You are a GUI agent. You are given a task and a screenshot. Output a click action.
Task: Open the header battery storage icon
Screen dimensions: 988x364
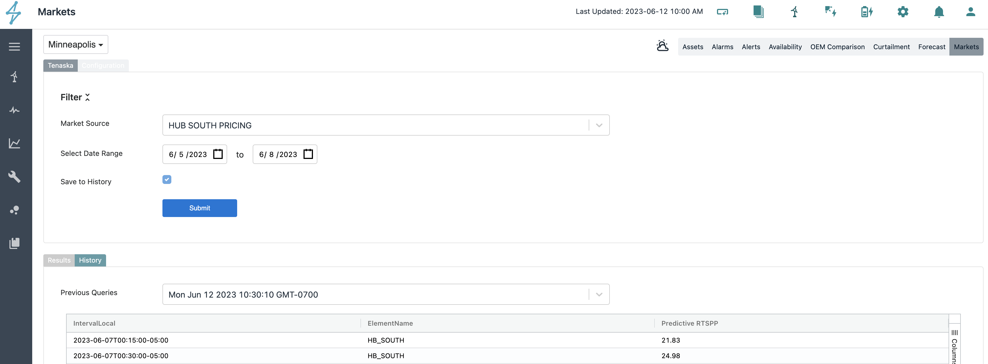click(x=867, y=11)
